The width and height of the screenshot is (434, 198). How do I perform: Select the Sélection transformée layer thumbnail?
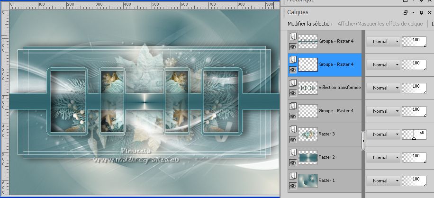[308, 88]
